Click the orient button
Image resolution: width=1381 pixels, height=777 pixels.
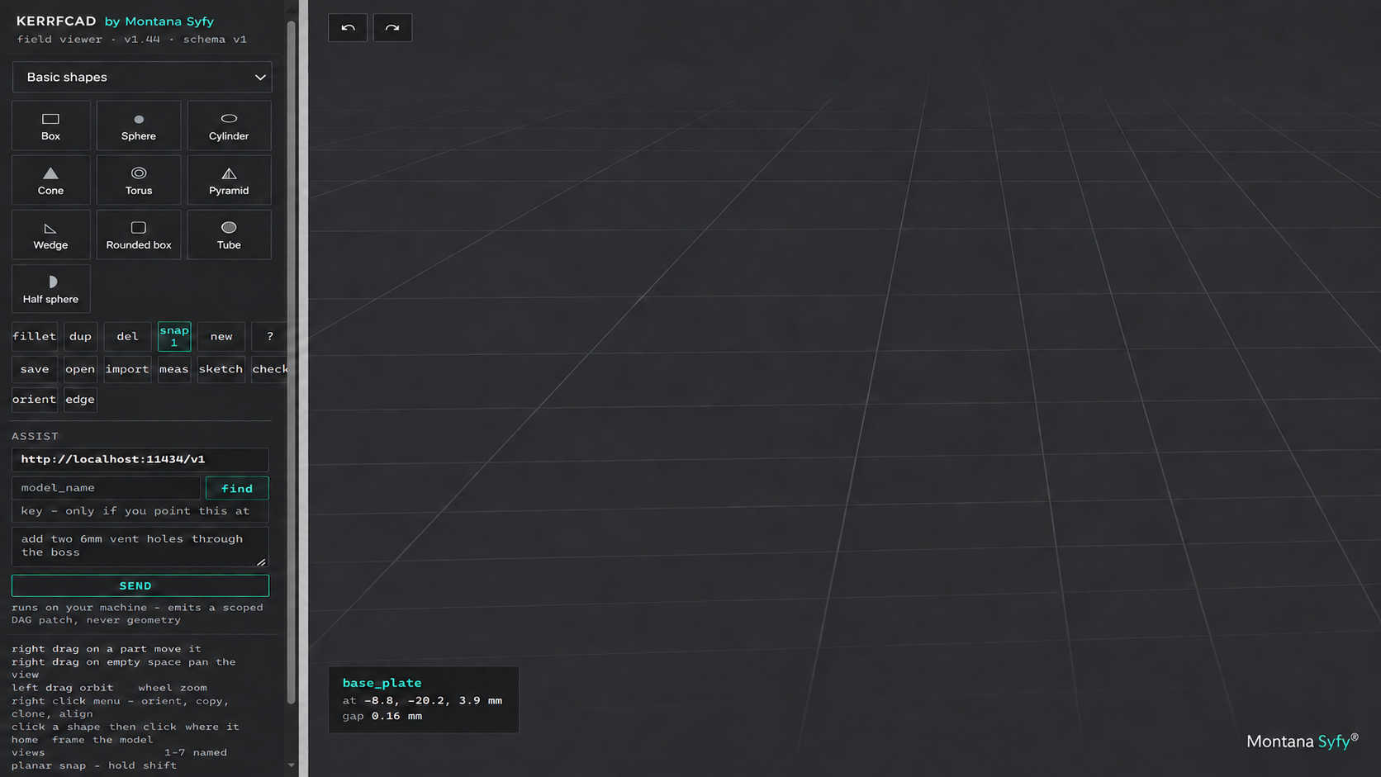point(35,399)
